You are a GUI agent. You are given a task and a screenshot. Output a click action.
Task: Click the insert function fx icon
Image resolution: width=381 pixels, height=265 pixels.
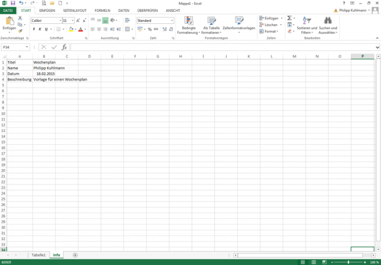64,47
